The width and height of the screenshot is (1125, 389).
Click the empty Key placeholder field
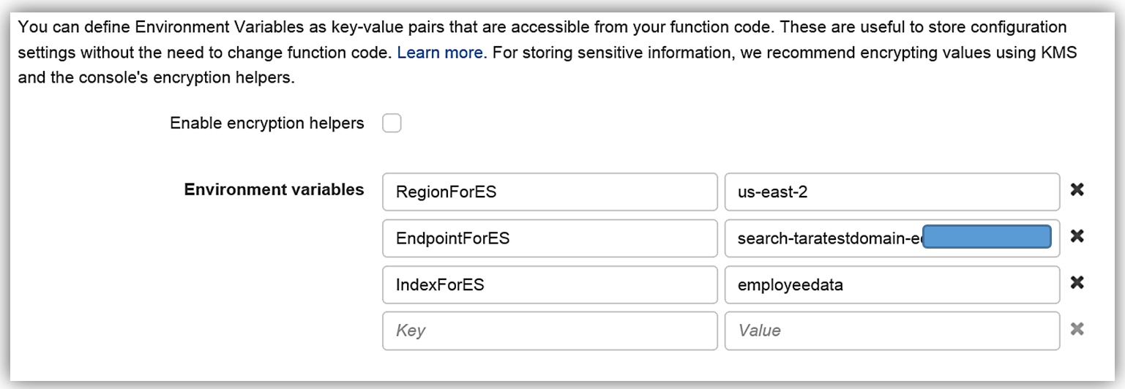[549, 331]
